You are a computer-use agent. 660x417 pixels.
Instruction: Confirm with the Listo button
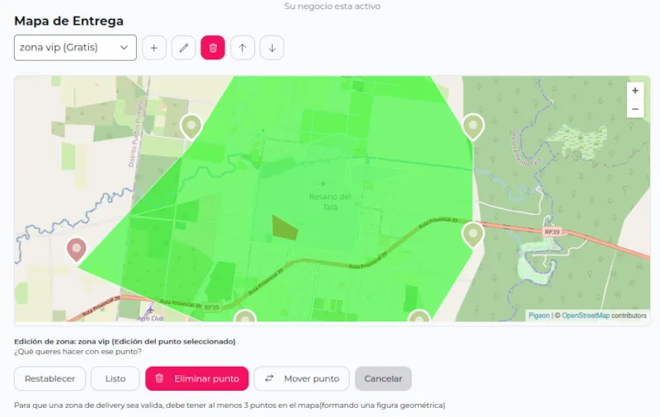(115, 378)
